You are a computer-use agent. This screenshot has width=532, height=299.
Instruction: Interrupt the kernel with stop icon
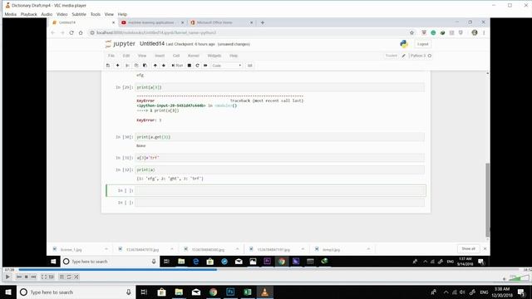click(190, 66)
